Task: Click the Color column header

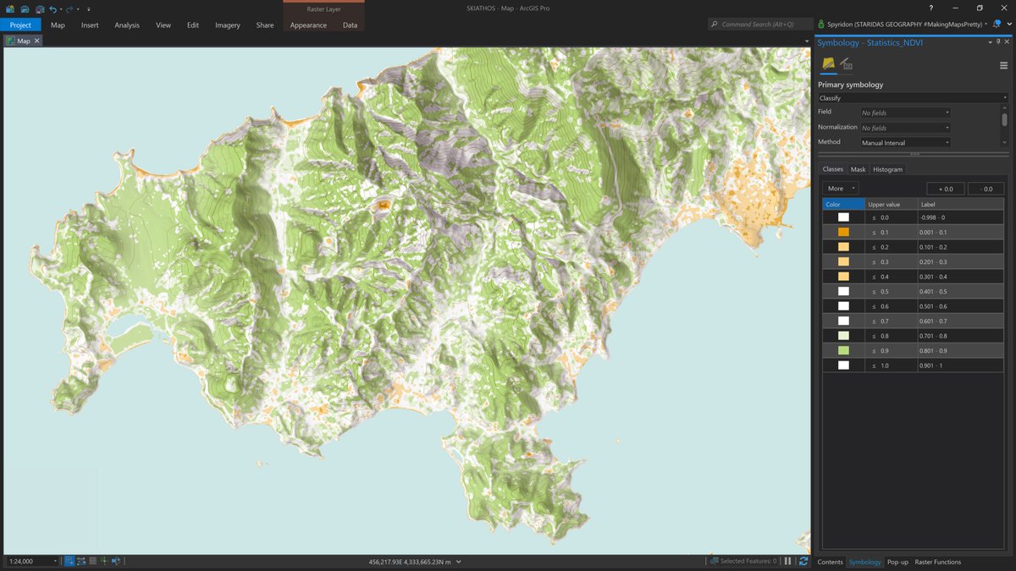Action: [843, 204]
